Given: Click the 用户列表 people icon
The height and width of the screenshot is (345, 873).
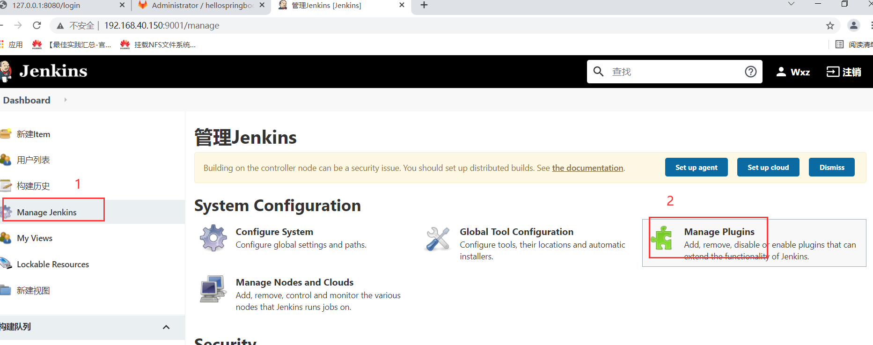Looking at the screenshot, I should tap(6, 160).
